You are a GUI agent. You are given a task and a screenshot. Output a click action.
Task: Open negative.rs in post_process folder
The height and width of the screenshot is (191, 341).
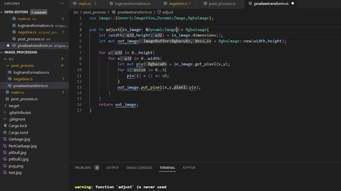(35, 79)
